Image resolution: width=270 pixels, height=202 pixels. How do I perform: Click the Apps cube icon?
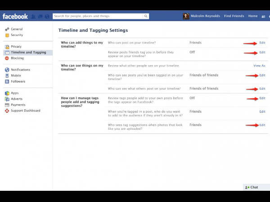(x=7, y=93)
